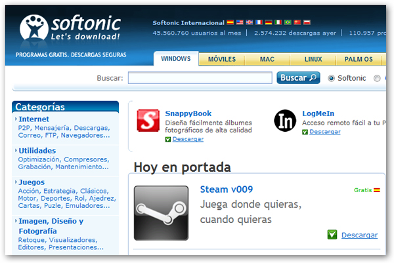This screenshot has width=394, height=263.
Task: Select the Poland flag icon
Action: coord(307,22)
